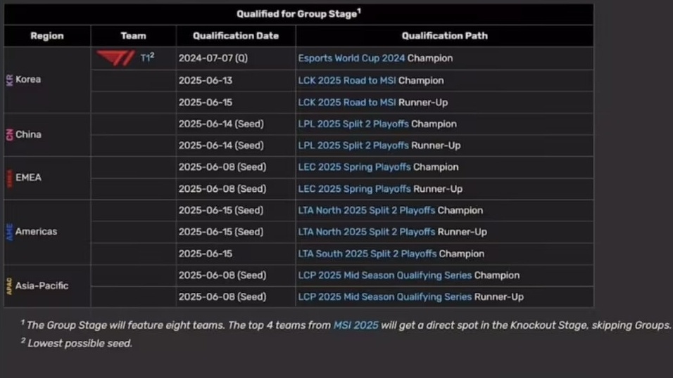Image resolution: width=673 pixels, height=378 pixels.
Task: Open LCP 2025 Mid Season Qualifying Runner-Up link
Action: [384, 297]
